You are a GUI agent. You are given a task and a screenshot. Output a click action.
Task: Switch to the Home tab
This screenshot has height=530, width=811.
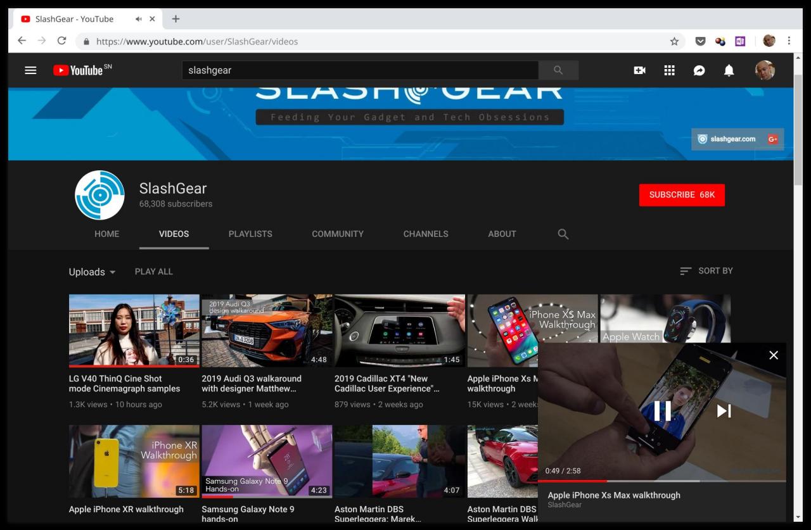point(106,234)
